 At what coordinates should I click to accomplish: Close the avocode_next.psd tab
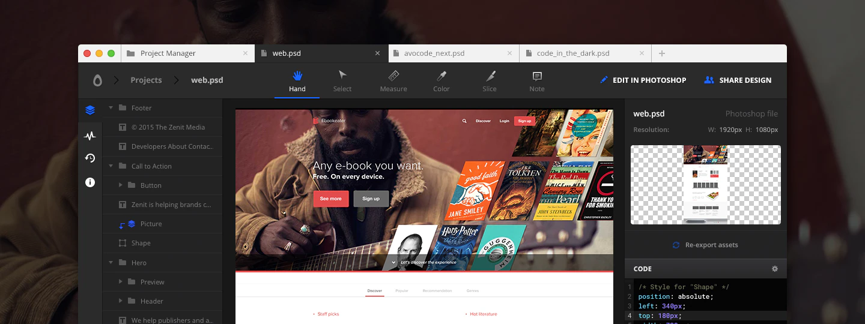pos(509,53)
